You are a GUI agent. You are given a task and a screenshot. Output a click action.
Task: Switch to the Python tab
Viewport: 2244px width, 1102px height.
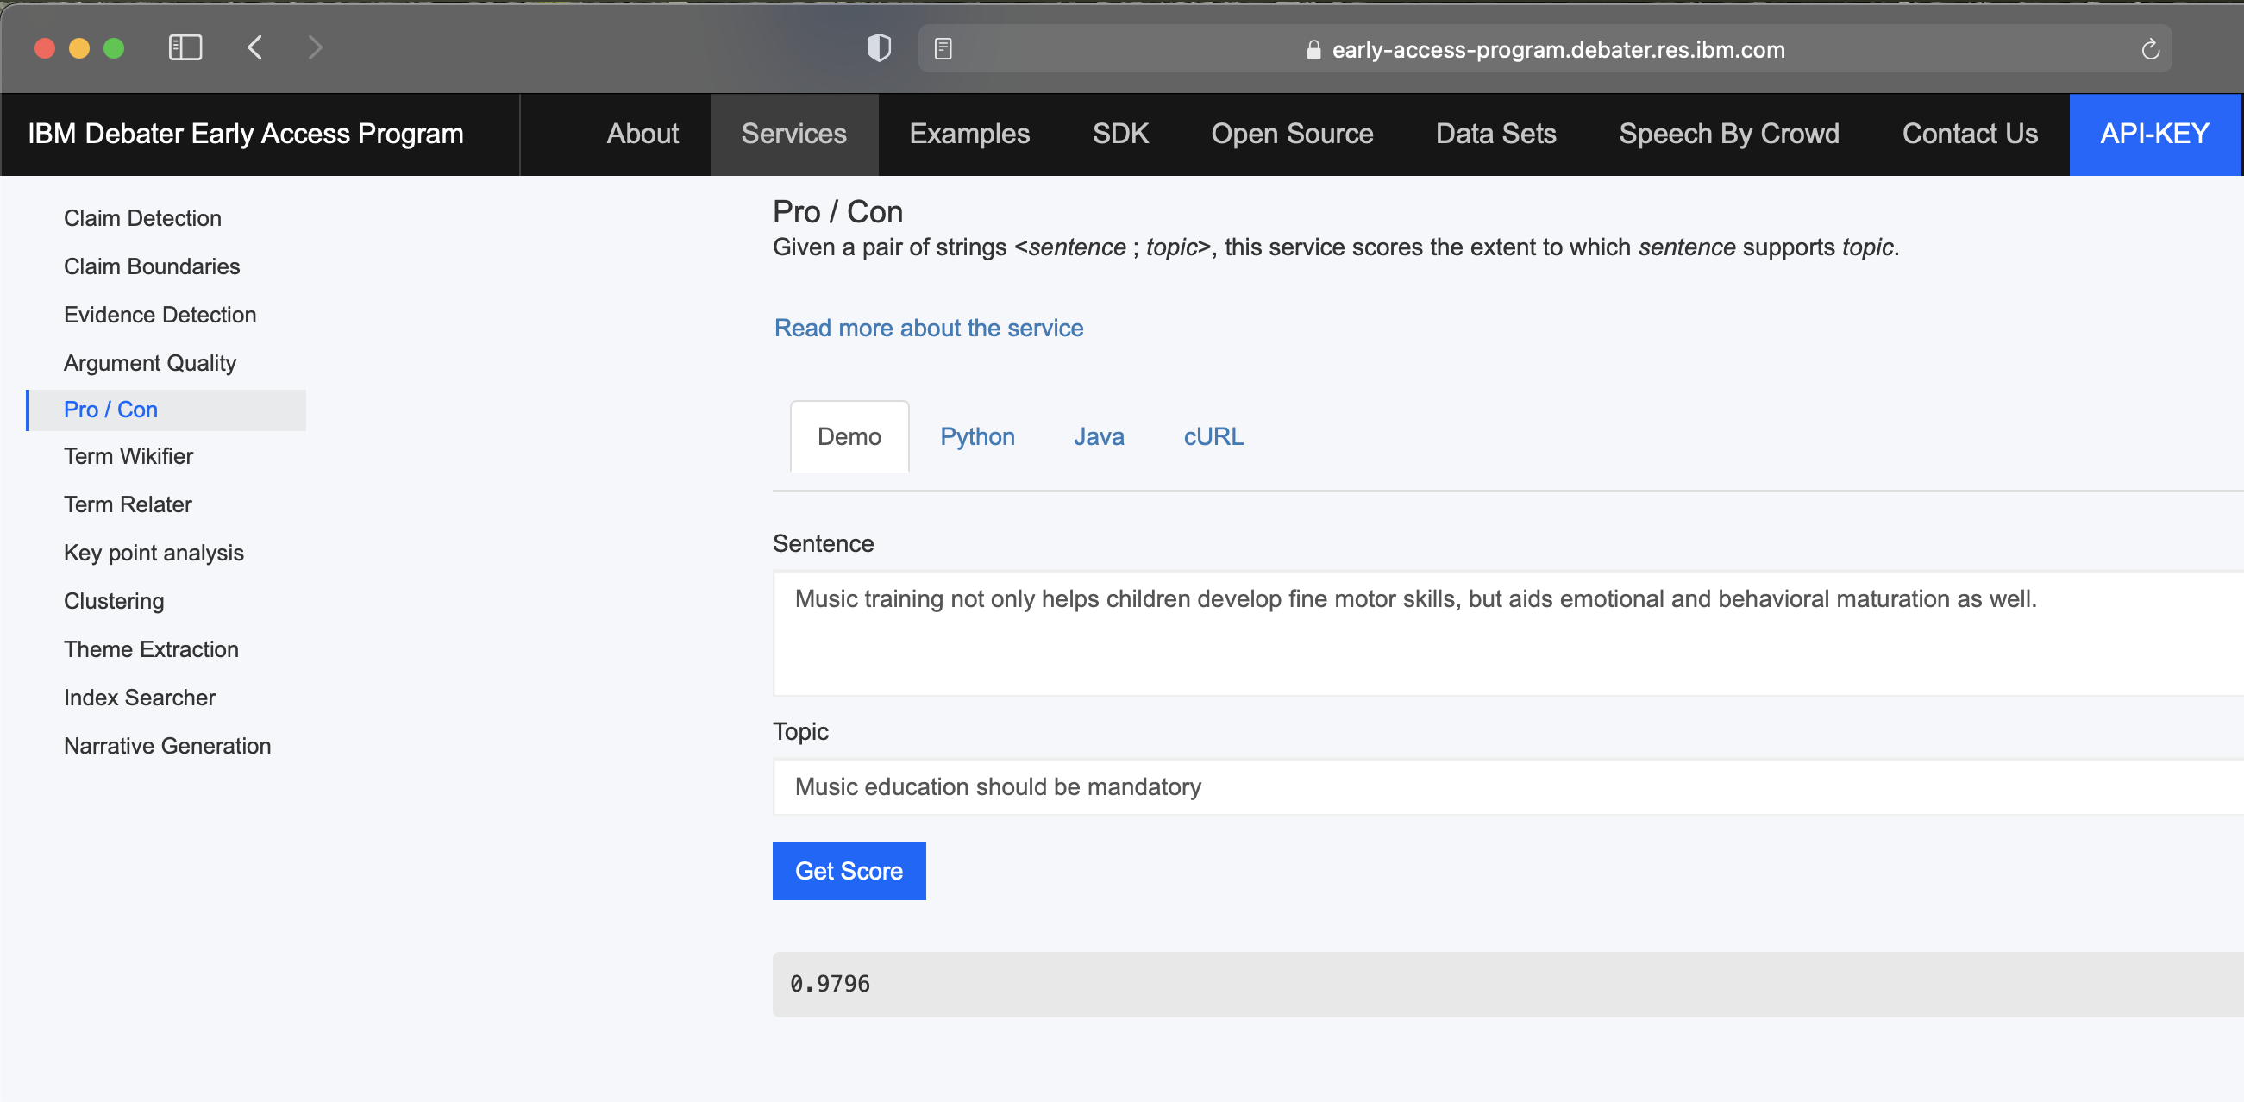click(x=977, y=436)
